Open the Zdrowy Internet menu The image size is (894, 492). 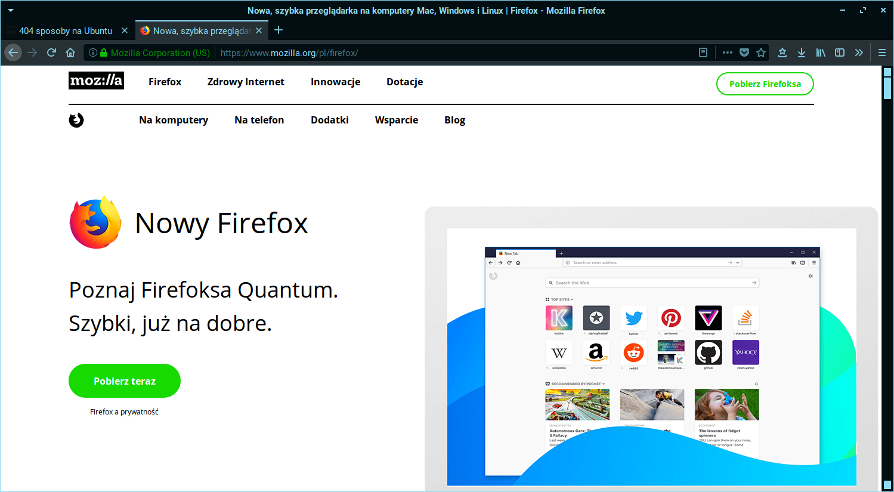pyautogui.click(x=246, y=82)
